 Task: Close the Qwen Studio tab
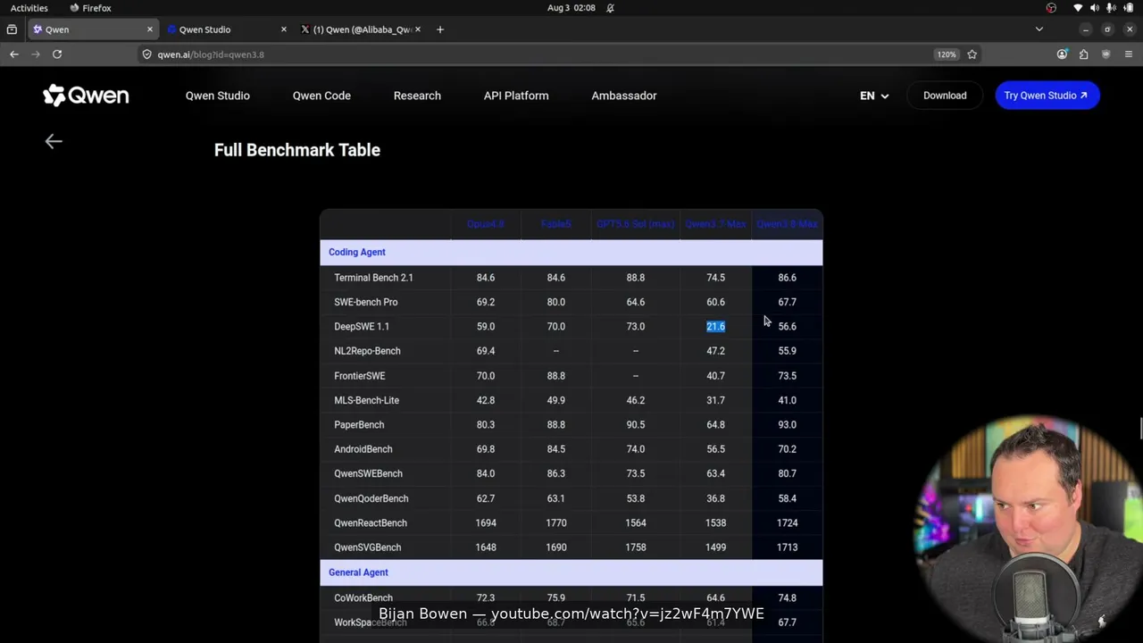pyautogui.click(x=284, y=29)
